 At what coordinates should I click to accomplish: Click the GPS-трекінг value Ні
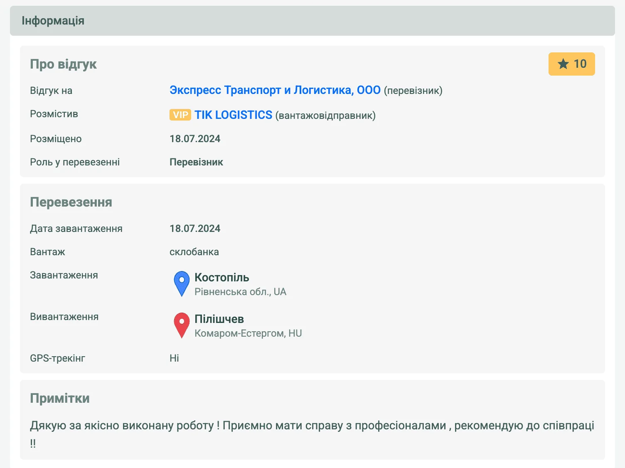point(174,358)
